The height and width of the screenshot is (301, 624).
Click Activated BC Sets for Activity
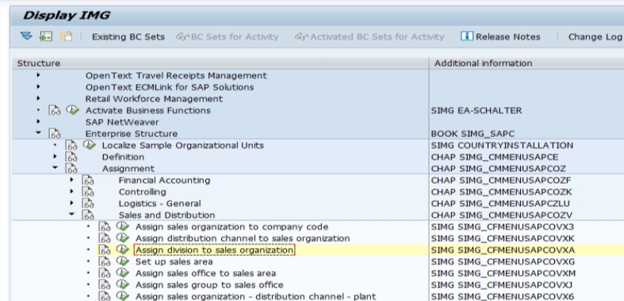pos(369,37)
